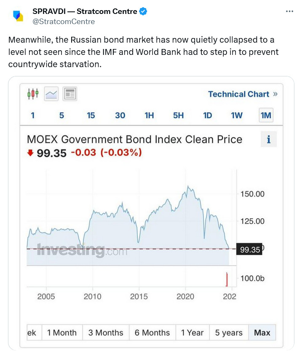Choose the 1W chart interval
This screenshot has height=353, width=302.
[237, 115]
